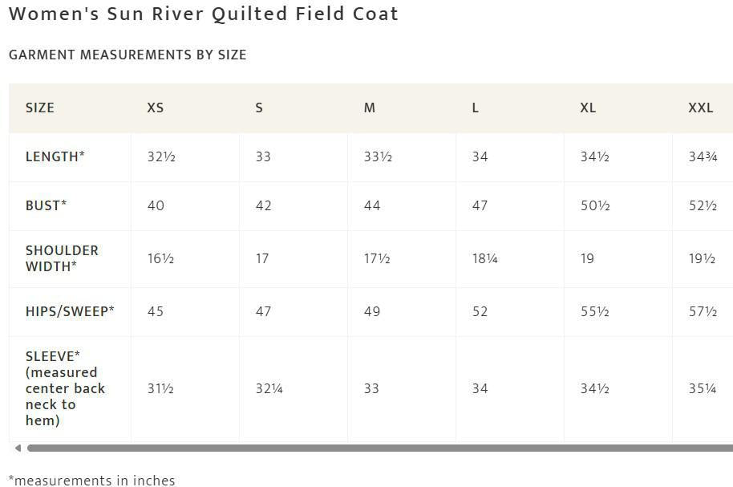Click the SIZE header cell
Viewport: 733px width, 487px height.
click(x=40, y=108)
